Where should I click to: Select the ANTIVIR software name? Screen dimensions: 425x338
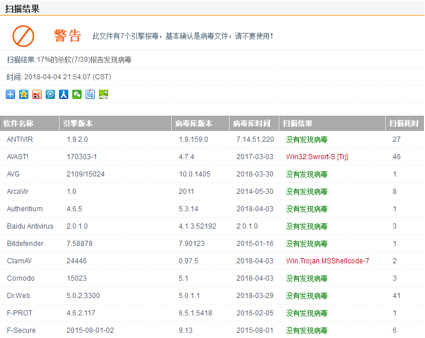click(20, 139)
